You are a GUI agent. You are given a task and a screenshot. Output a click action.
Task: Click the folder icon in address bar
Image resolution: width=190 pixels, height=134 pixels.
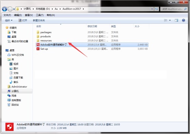point(18,9)
